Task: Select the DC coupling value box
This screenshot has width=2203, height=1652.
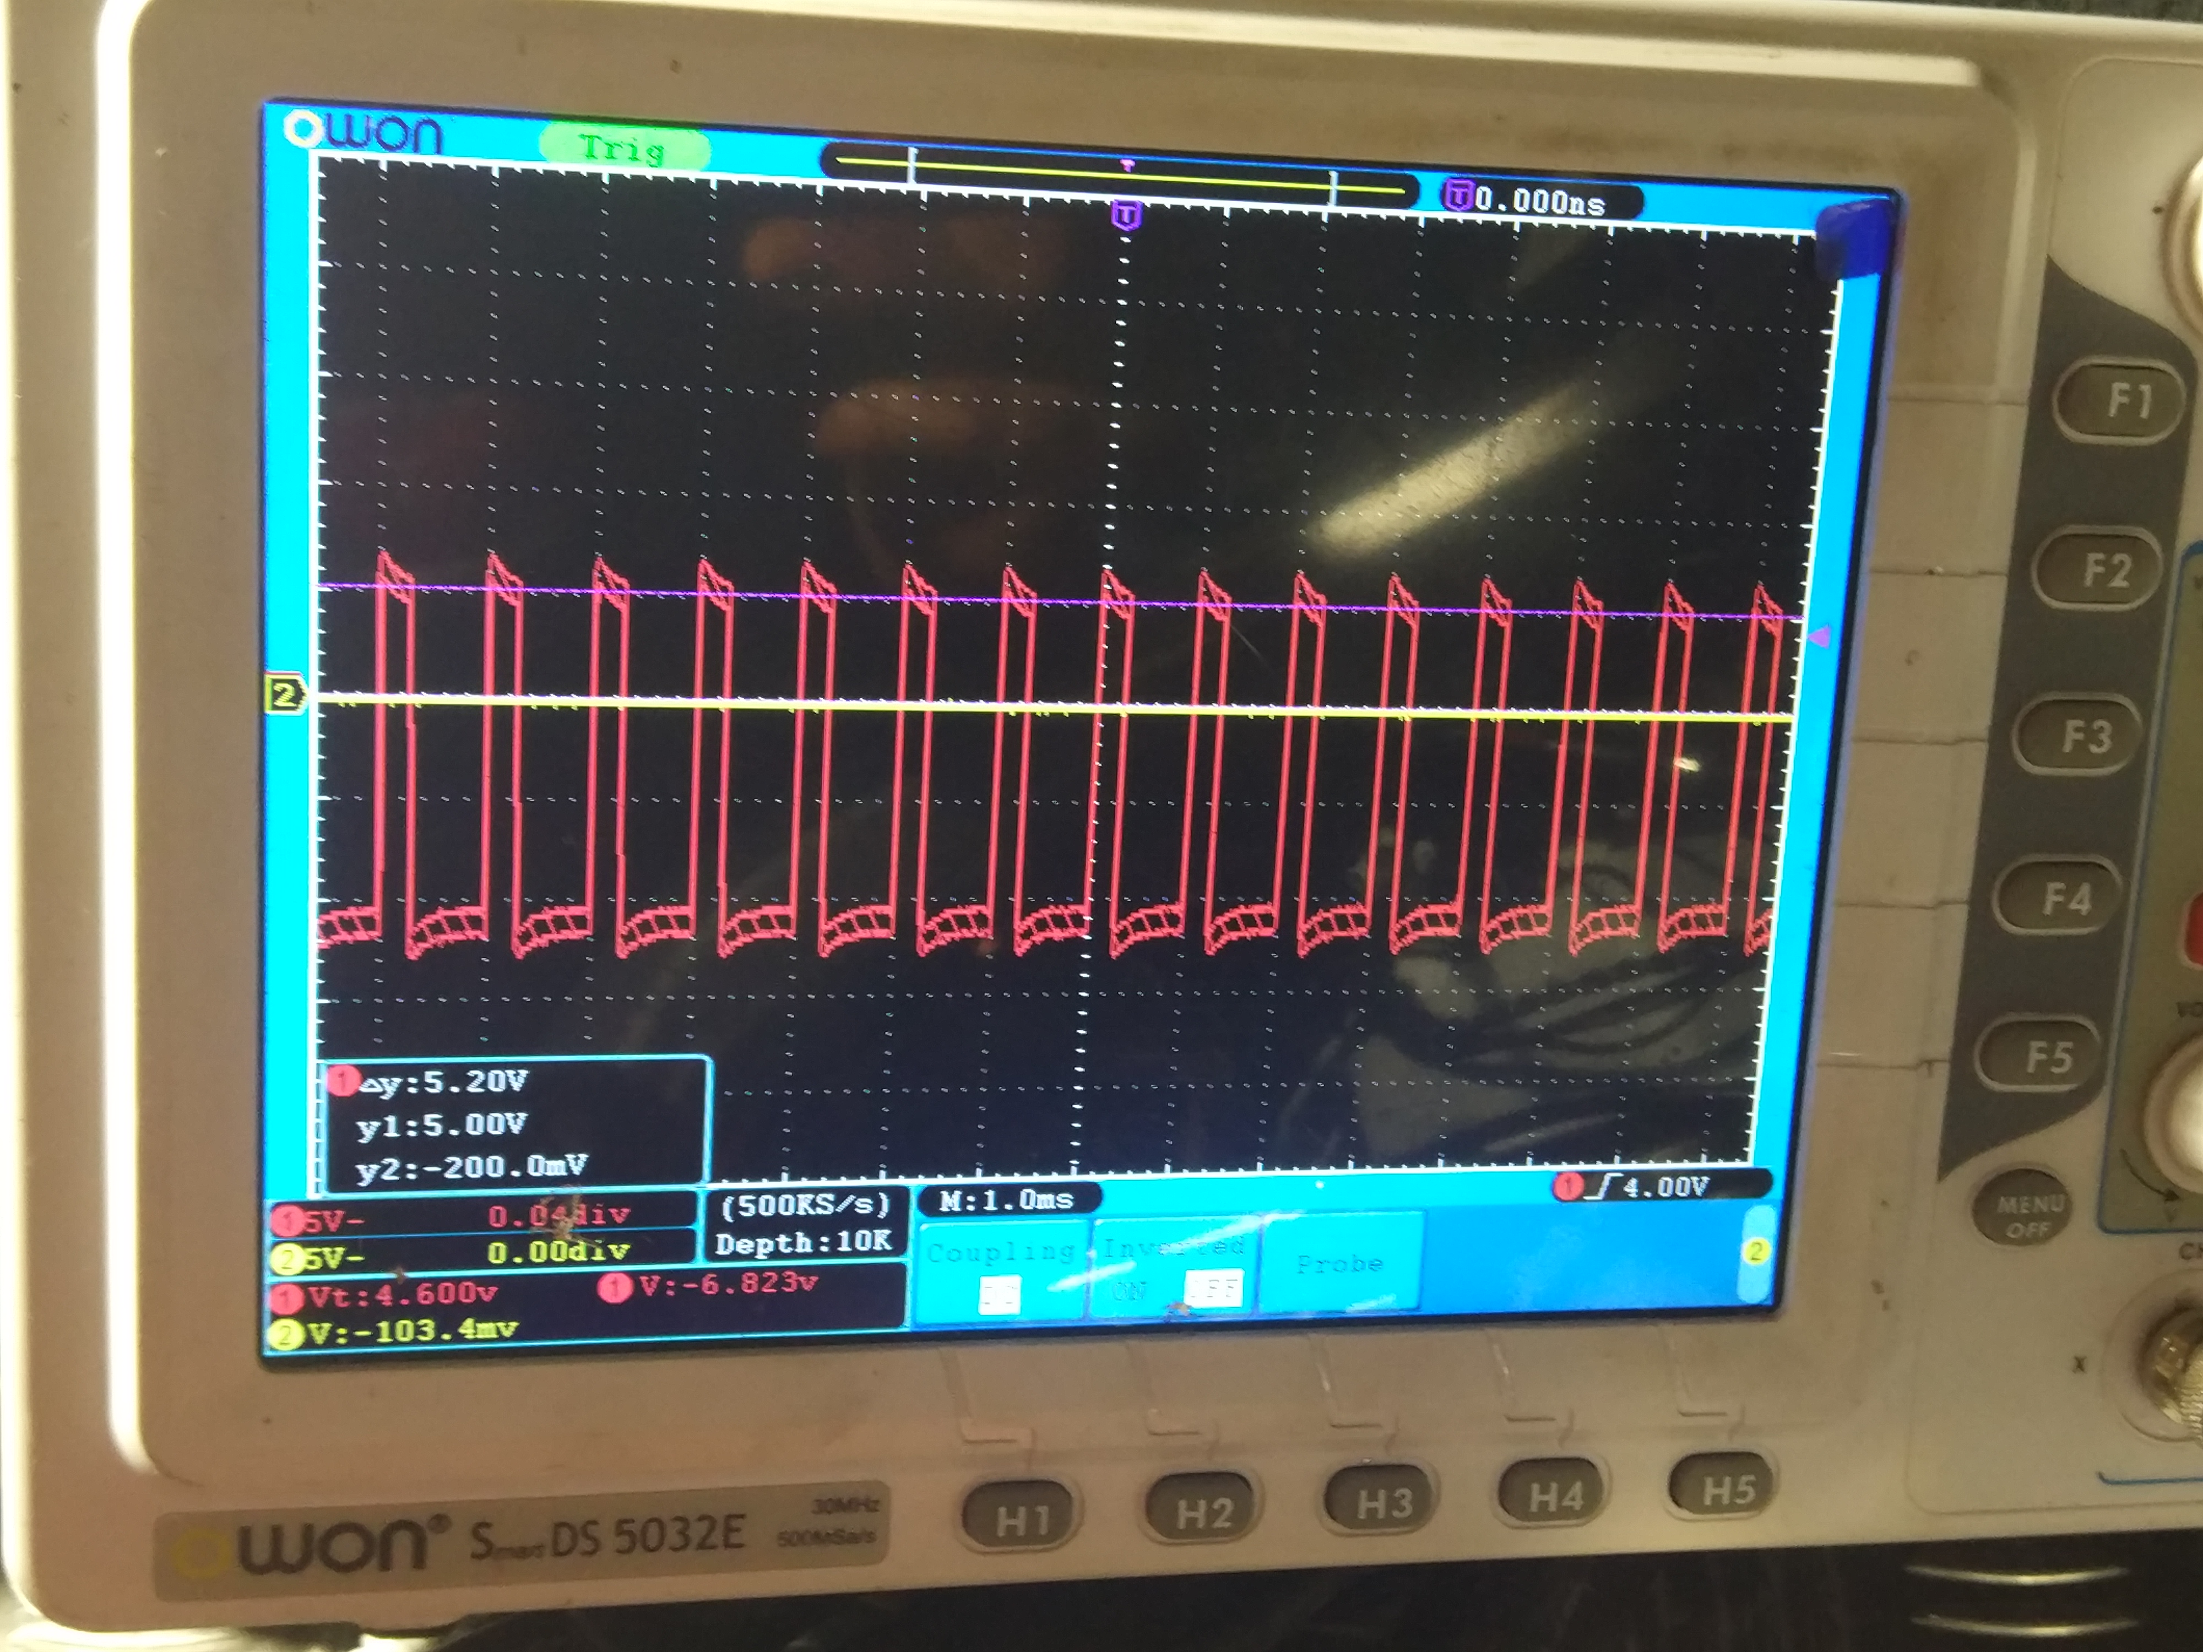Action: click(x=999, y=1295)
